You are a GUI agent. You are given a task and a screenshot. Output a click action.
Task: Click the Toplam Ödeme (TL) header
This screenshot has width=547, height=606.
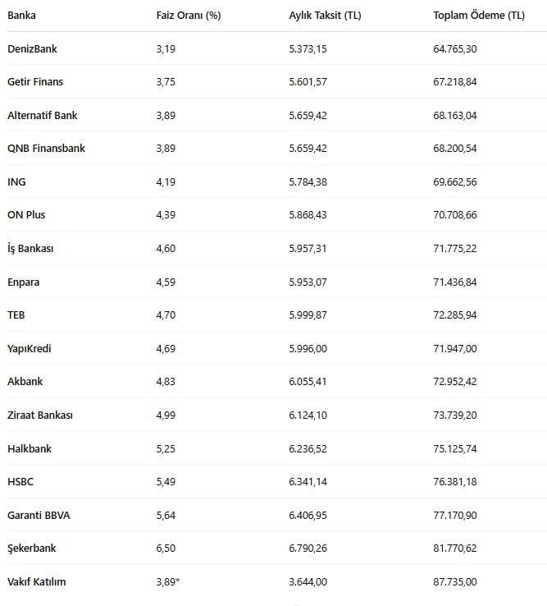click(x=479, y=16)
